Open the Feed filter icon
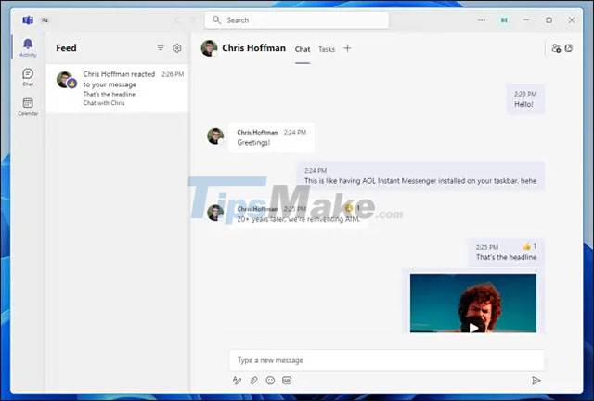The height and width of the screenshot is (401, 594). click(x=161, y=47)
